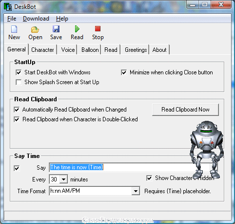
Task: Open the Download menu
Action: tap(36, 19)
